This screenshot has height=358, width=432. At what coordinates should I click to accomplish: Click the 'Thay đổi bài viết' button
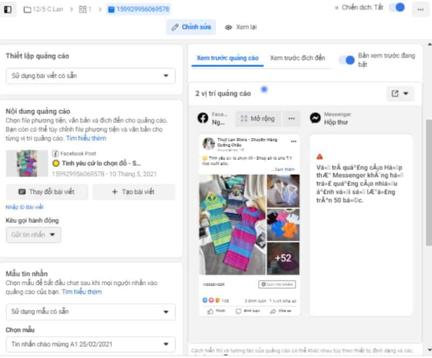(46, 192)
